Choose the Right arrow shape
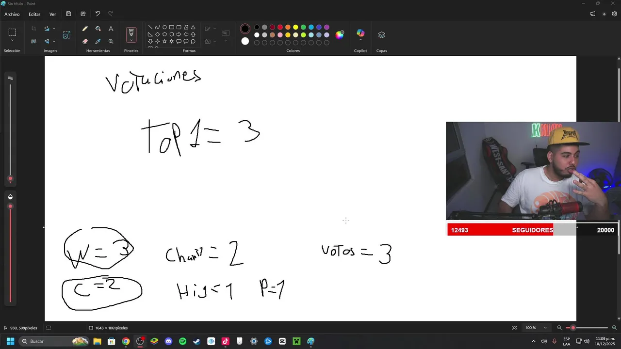 (x=179, y=34)
